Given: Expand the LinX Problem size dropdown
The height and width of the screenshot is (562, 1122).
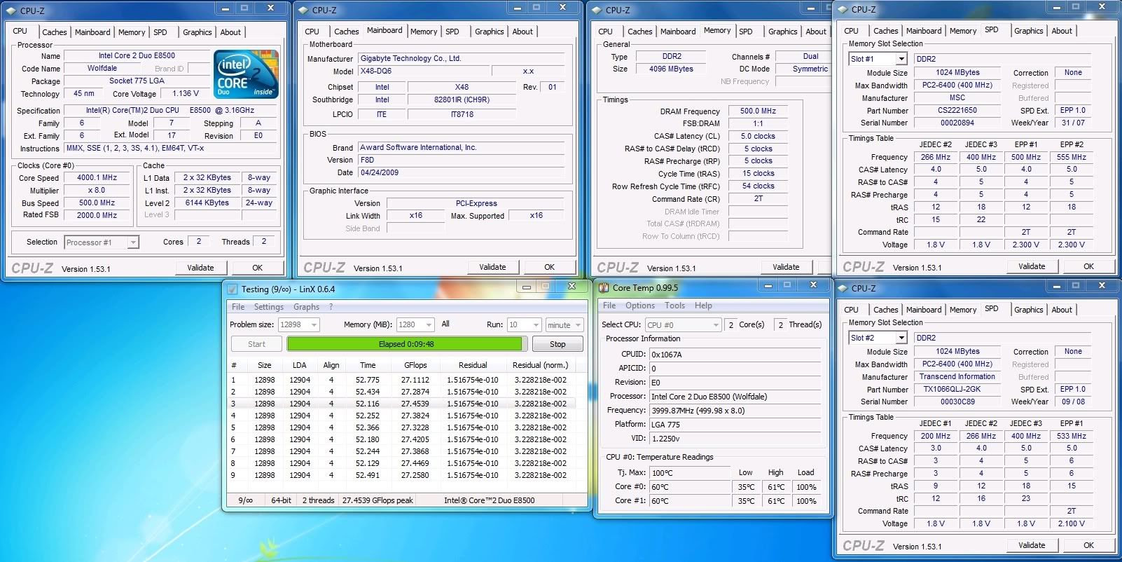Looking at the screenshot, I should 314,325.
